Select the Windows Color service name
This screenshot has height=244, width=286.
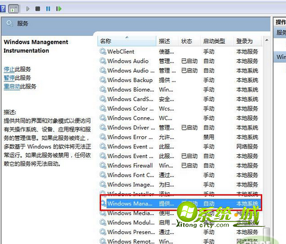[x=130, y=108]
